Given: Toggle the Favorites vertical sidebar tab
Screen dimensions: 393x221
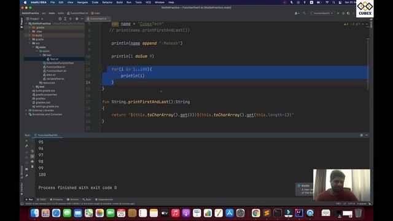Looking at the screenshot, I should click(x=22, y=189).
